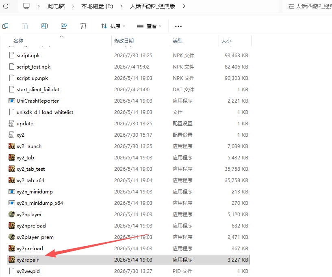Select start_client_fail.dat file icon
Image resolution: width=332 pixels, height=277 pixels.
(x=12, y=89)
